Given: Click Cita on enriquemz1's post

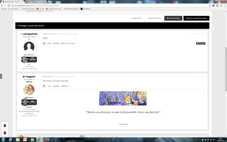Looking at the screenshot, I should pos(49,43).
